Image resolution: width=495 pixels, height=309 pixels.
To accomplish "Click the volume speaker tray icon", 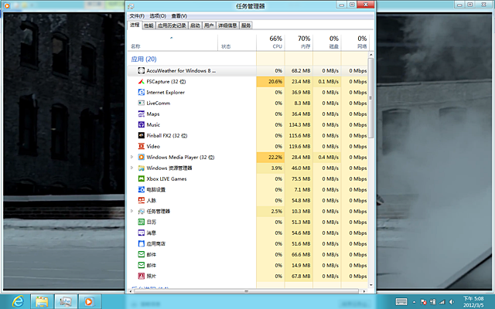I will [452, 302].
